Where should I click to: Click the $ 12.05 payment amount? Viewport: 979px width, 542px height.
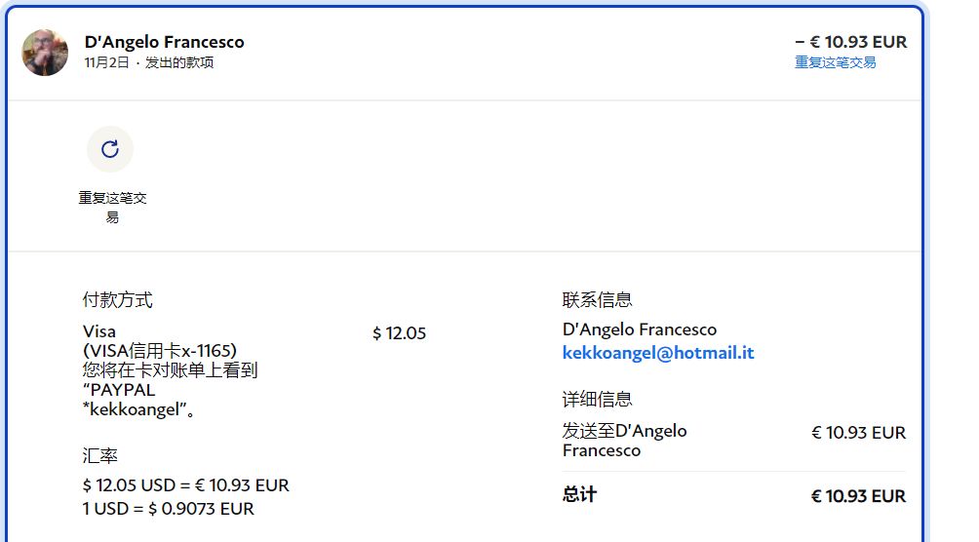click(399, 333)
